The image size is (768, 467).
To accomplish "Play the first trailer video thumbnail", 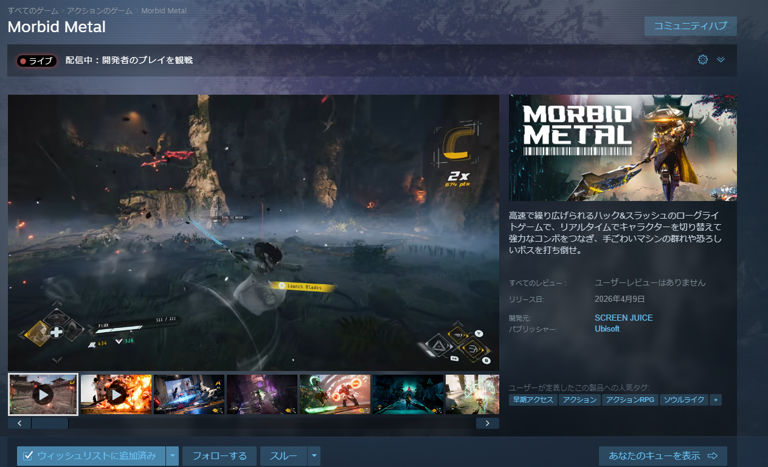I will pos(43,395).
